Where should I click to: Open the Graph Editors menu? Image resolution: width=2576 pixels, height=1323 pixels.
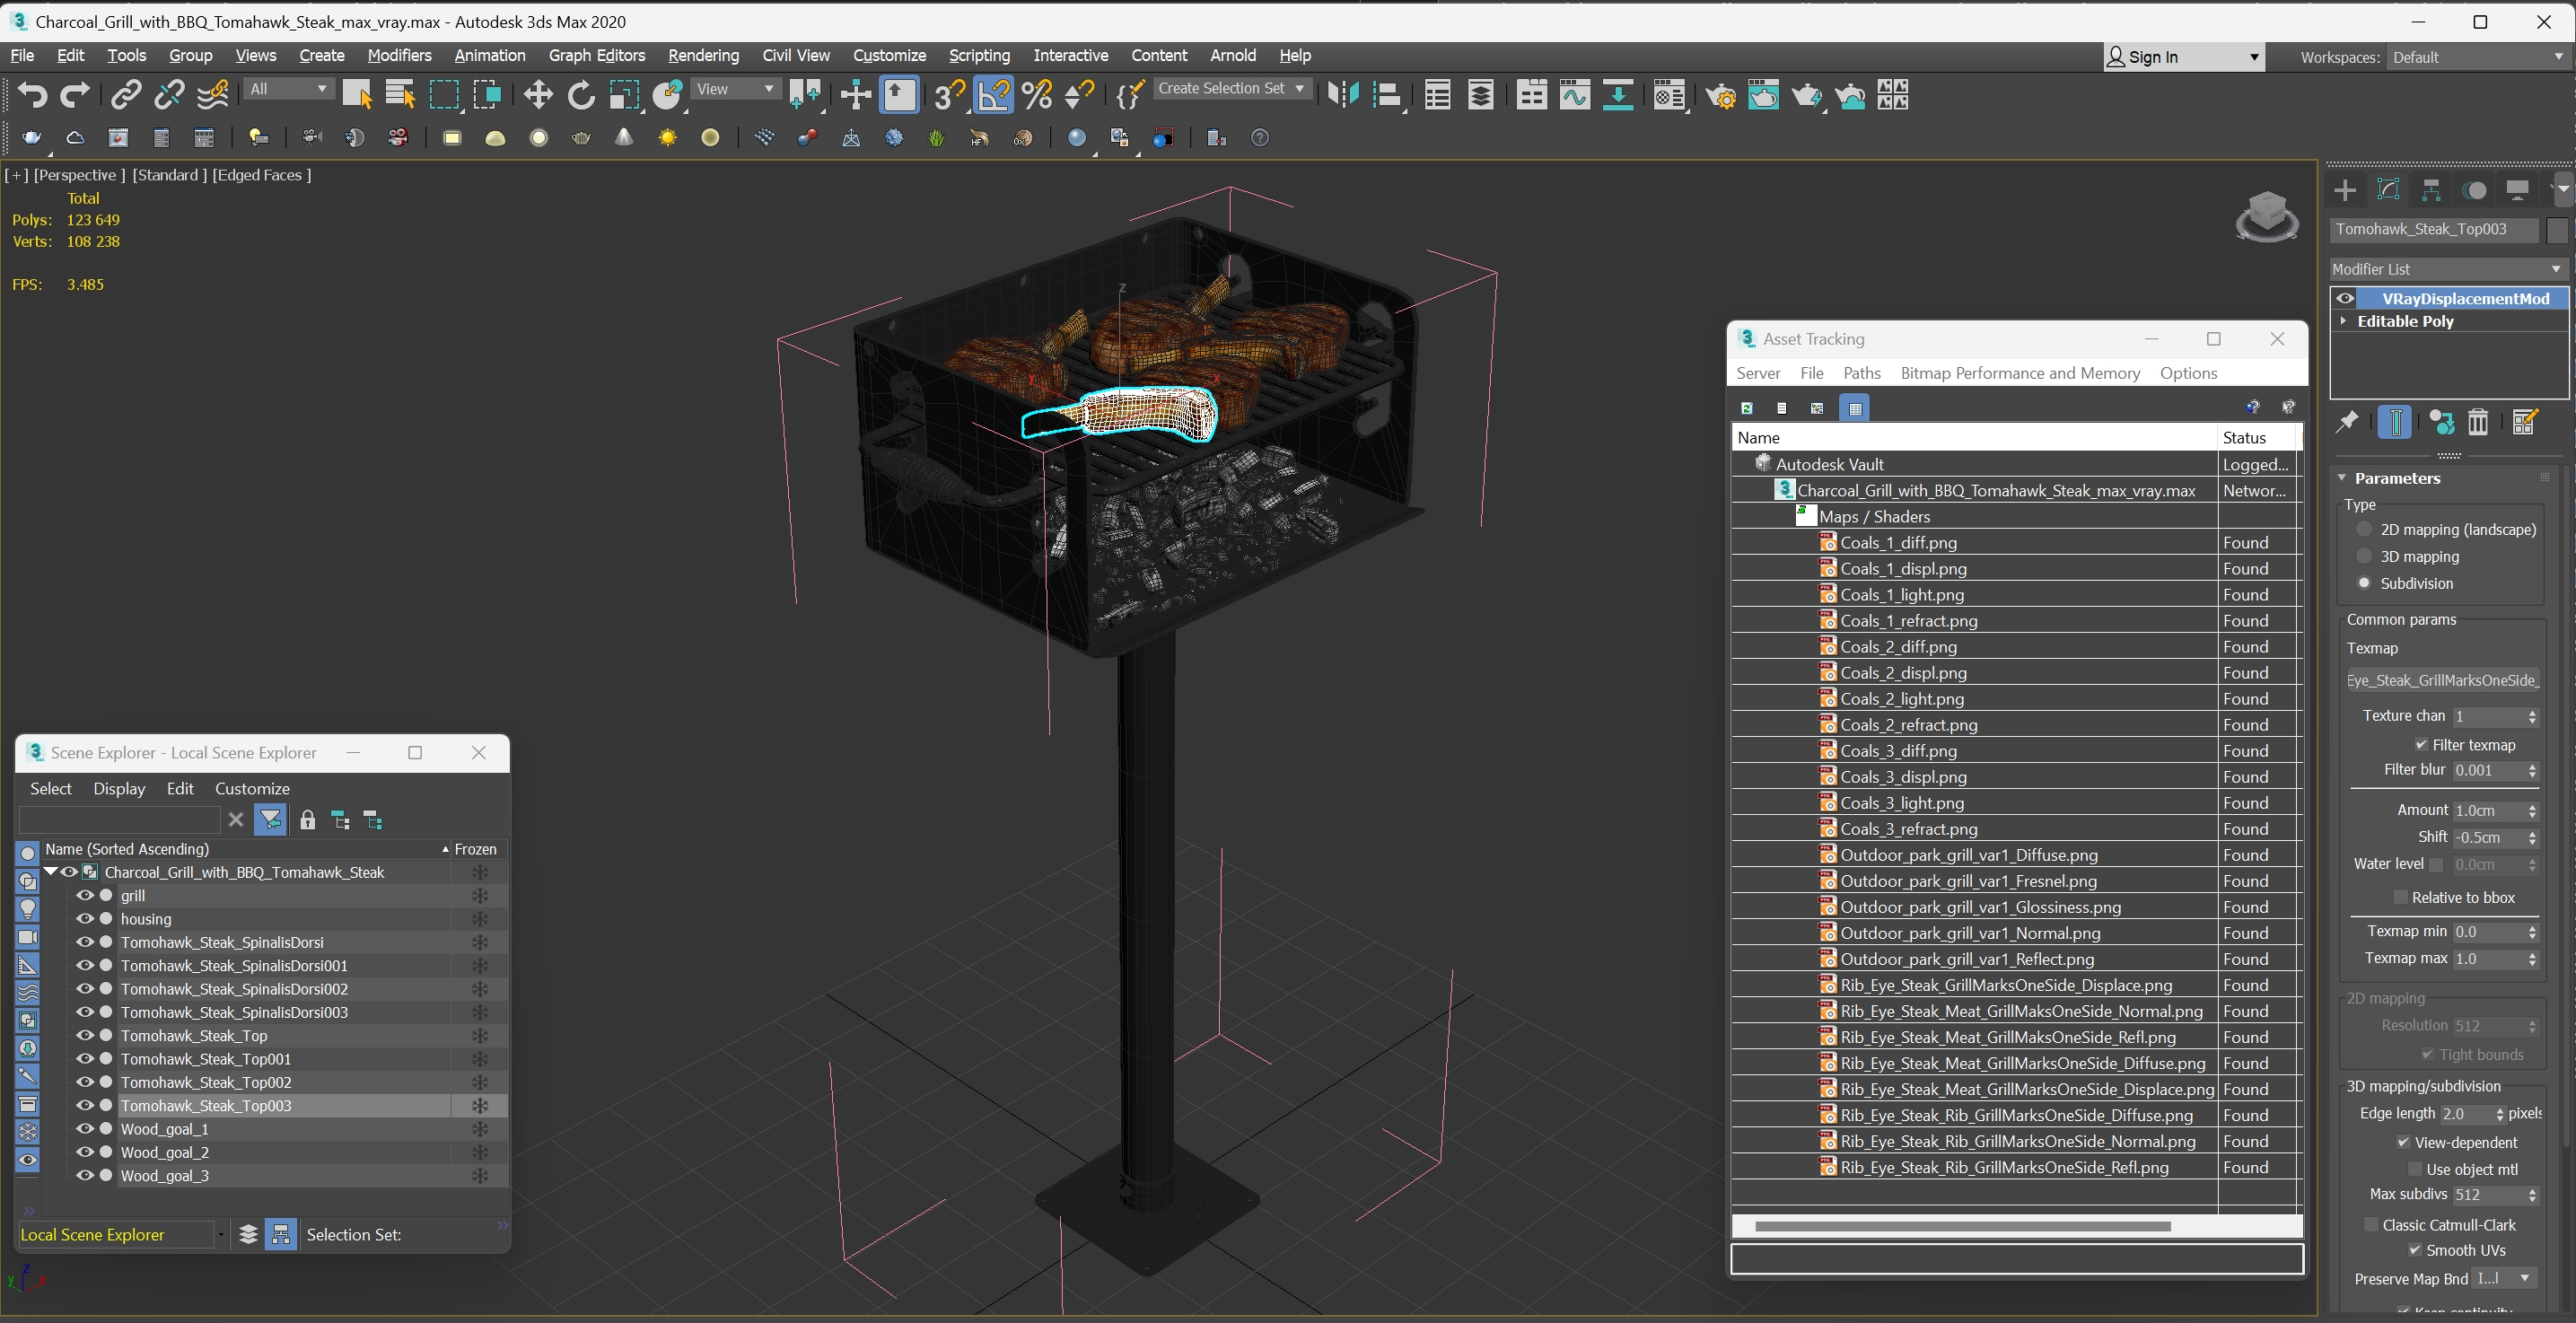597,55
